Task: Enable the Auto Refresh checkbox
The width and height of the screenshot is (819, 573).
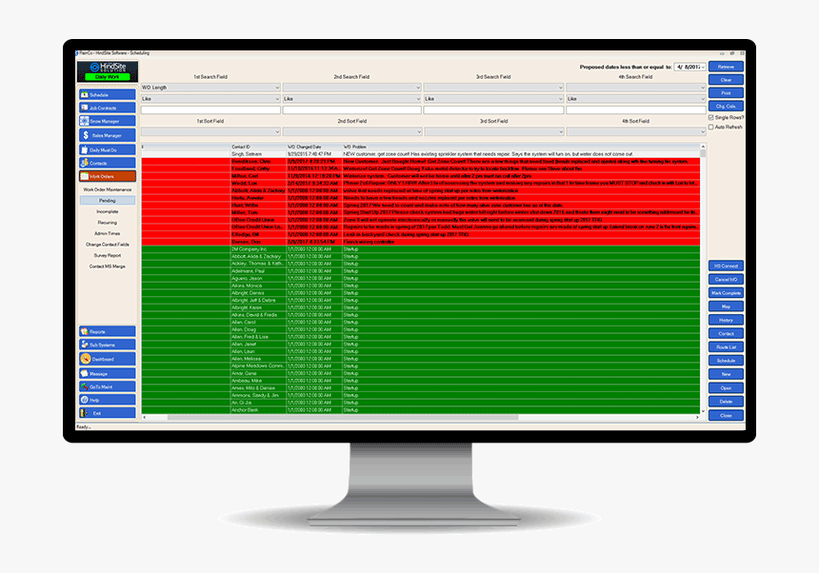Action: tap(710, 127)
